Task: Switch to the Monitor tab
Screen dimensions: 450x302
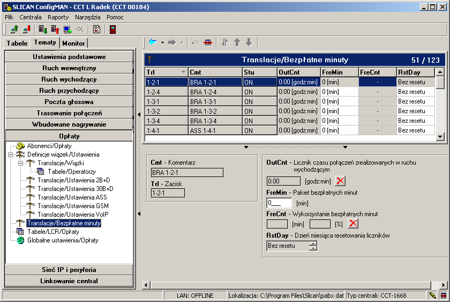Action: tap(74, 43)
